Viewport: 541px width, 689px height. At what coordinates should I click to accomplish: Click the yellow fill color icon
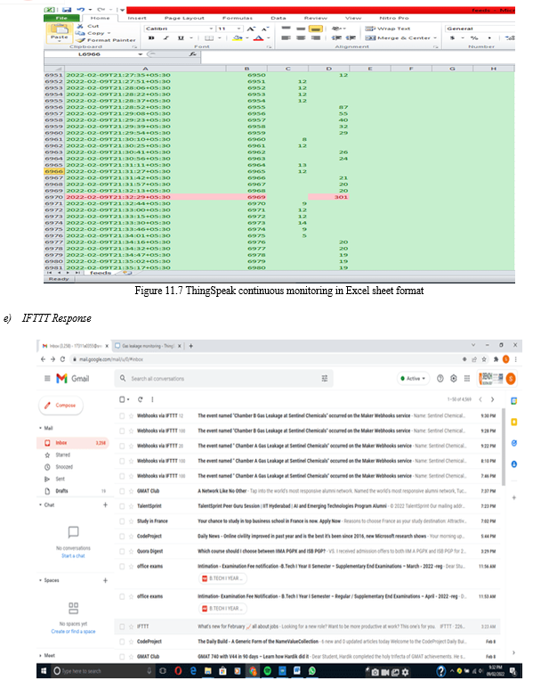point(238,38)
